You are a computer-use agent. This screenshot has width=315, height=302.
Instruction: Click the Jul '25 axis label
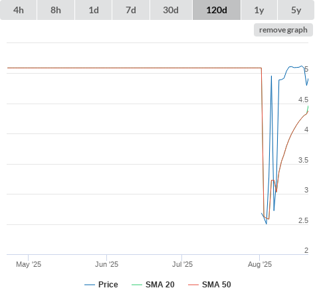[182, 264]
